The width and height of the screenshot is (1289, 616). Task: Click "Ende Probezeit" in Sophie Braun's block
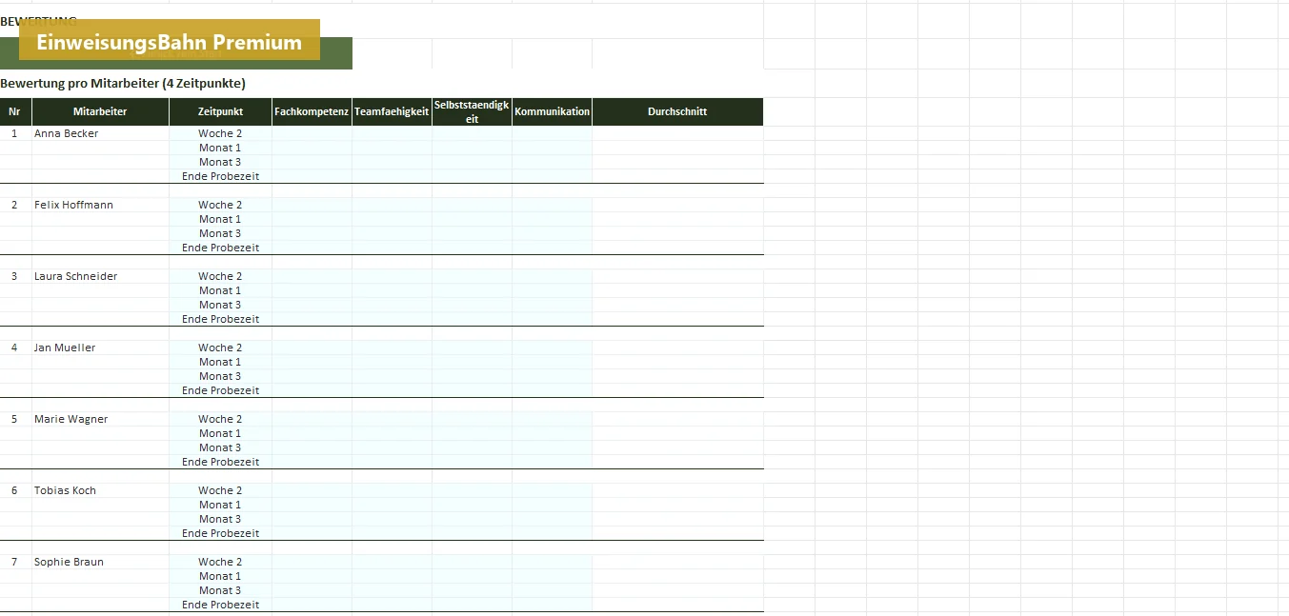pyautogui.click(x=220, y=605)
